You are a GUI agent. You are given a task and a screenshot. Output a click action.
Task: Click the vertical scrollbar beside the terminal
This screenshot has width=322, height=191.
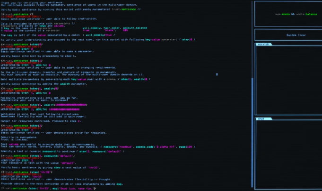[250, 95]
